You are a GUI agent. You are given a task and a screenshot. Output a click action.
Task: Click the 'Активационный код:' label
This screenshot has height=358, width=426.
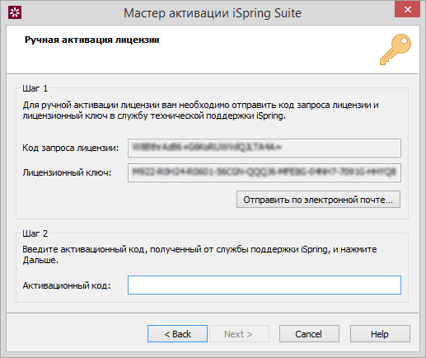(67, 285)
